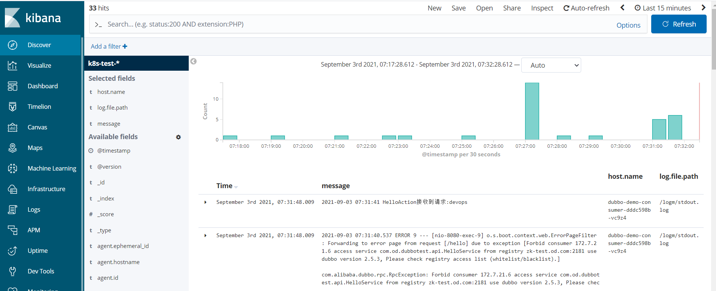Select the agent.id field
716x291 pixels.
click(x=107, y=278)
